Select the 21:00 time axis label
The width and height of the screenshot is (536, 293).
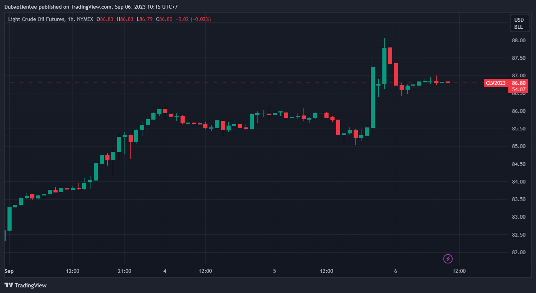pos(124,271)
